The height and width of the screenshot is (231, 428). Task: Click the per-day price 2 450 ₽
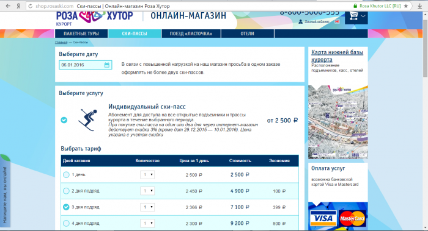click(x=194, y=191)
